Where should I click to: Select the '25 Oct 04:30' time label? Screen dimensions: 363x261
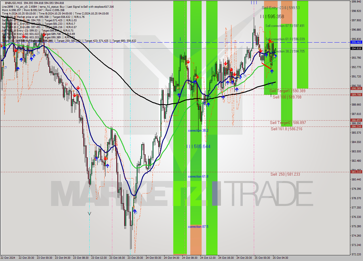[281, 258]
